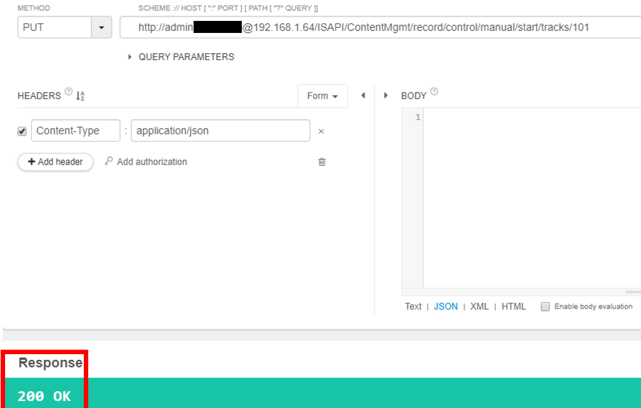Viewport: 641px width, 408px height.
Task: Remove the Content-Type header with X
Action: [x=321, y=131]
